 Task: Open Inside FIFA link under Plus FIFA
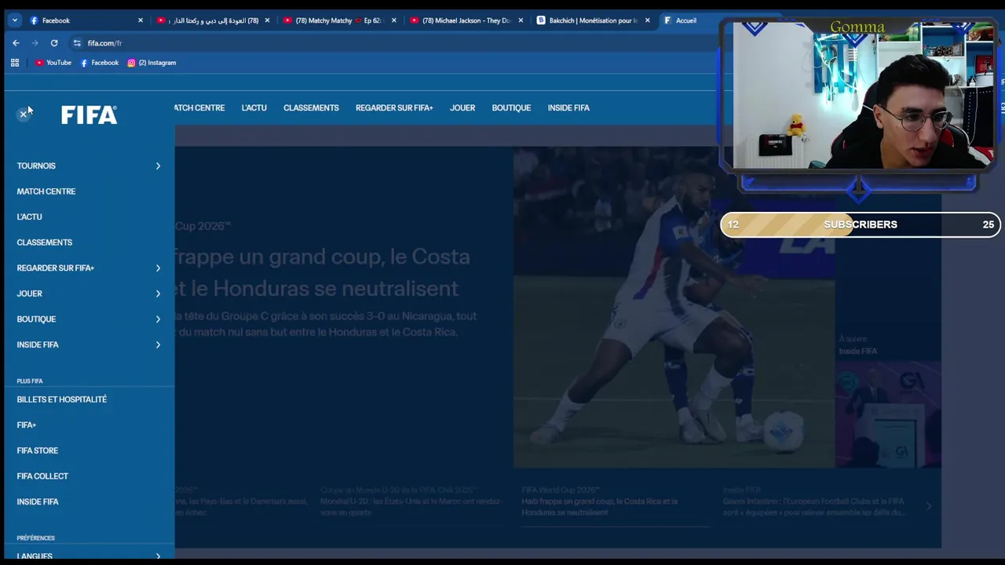coord(38,501)
